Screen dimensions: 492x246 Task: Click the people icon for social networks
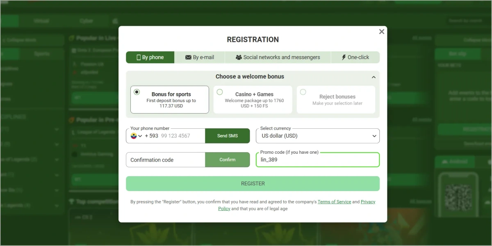pos(239,57)
